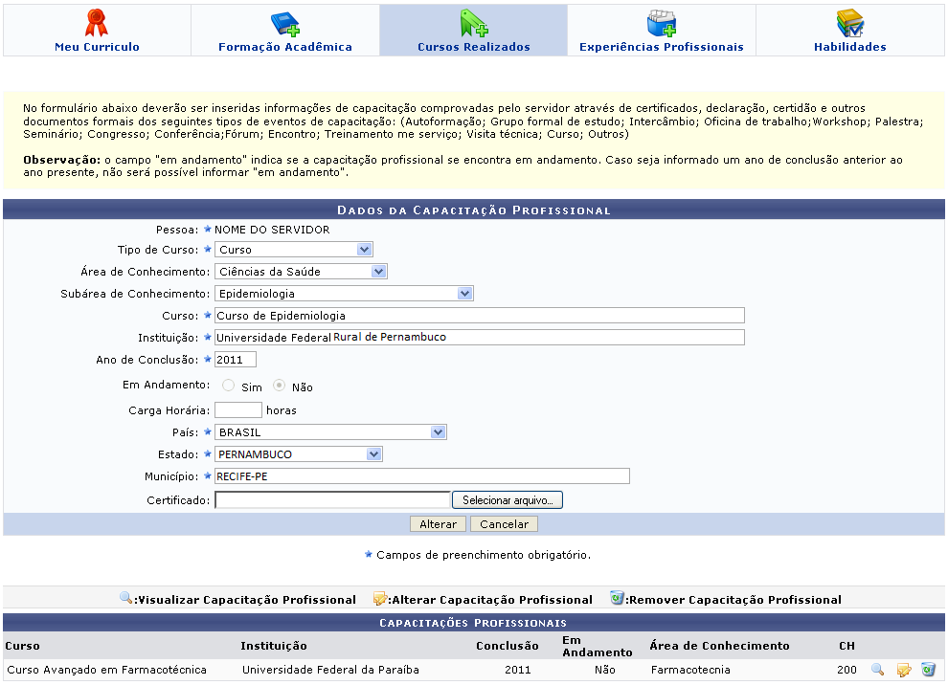Open the País dropdown showing BRASIL
Viewport: 948px width, 685px height.
(x=438, y=432)
